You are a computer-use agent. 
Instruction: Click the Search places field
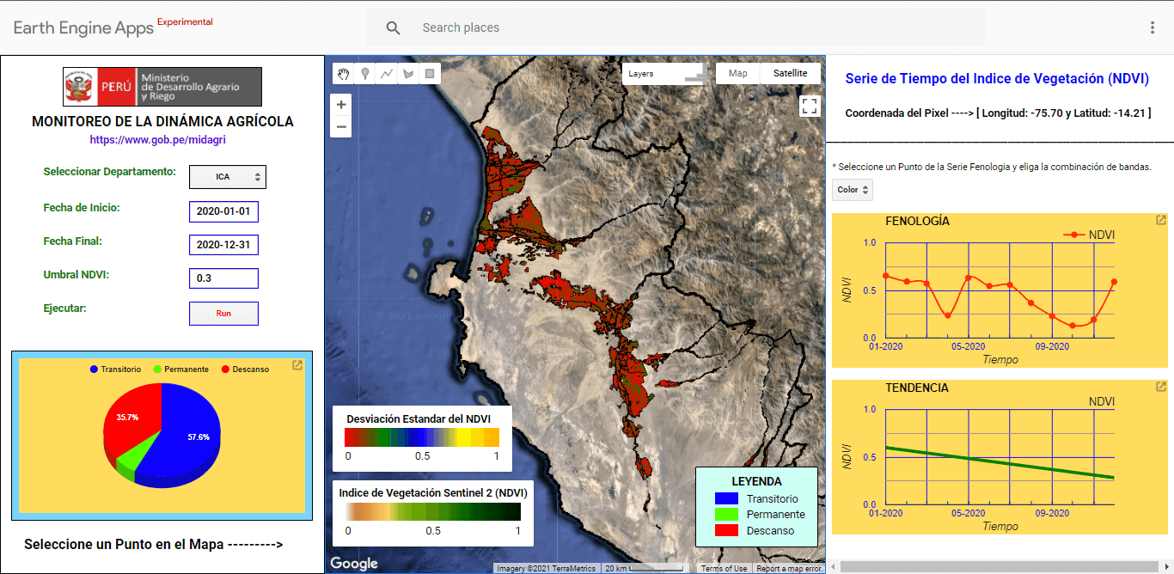(x=688, y=27)
